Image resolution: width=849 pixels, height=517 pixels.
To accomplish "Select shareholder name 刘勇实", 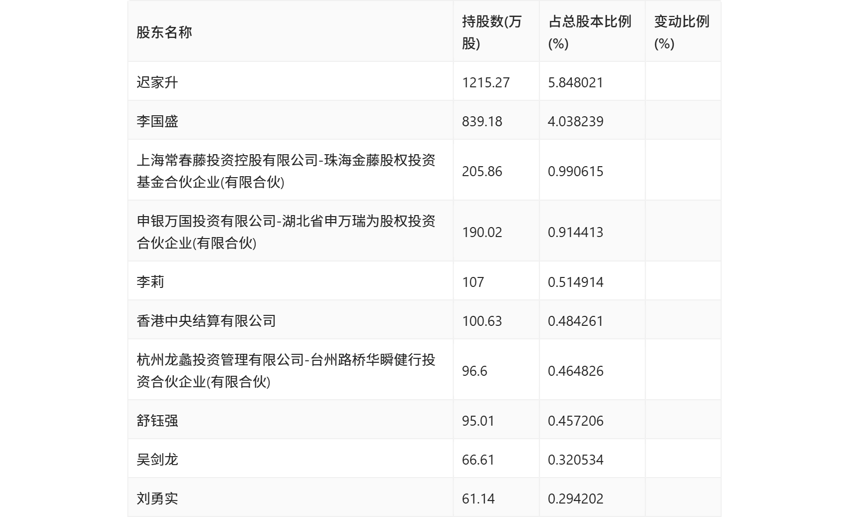I will 155,498.
